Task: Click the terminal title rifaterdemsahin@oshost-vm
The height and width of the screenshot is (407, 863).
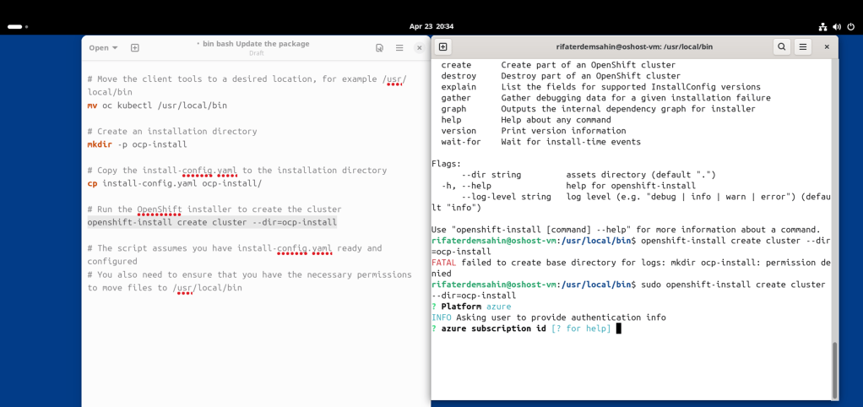Action: pyautogui.click(x=635, y=46)
